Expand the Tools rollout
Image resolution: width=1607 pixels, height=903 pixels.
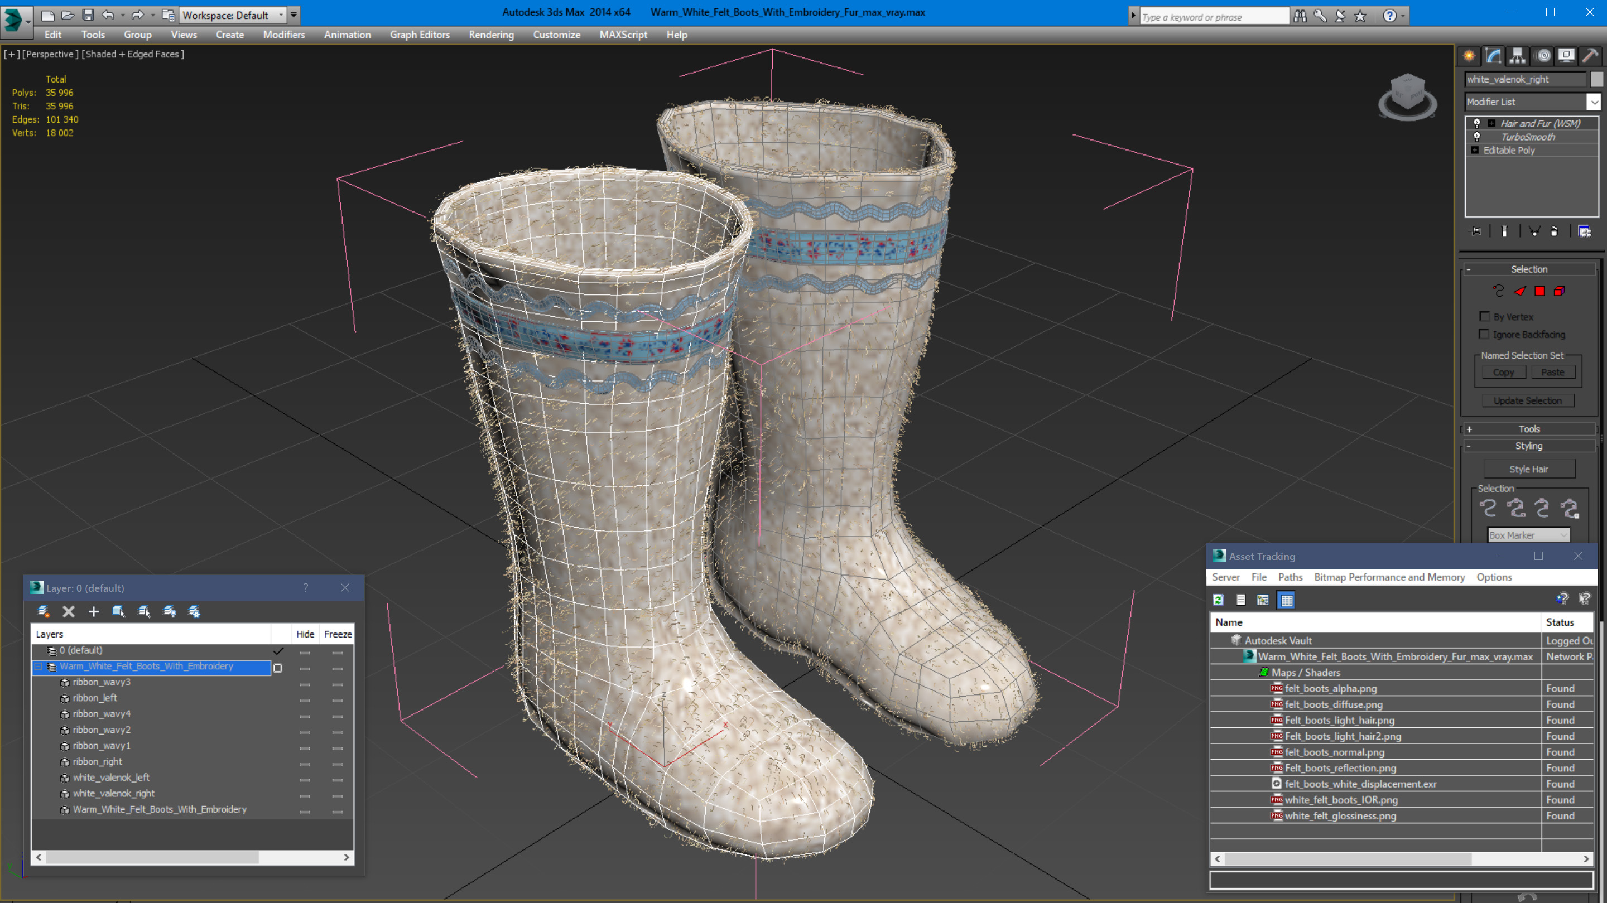[1529, 429]
